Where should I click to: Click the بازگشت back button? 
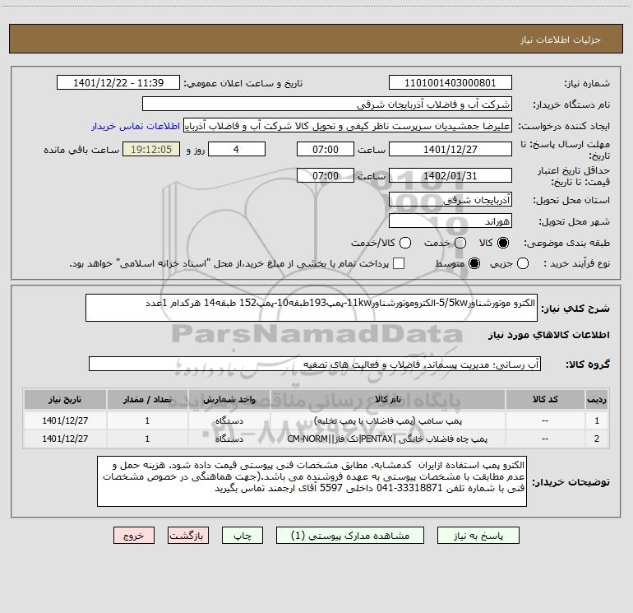[188, 536]
